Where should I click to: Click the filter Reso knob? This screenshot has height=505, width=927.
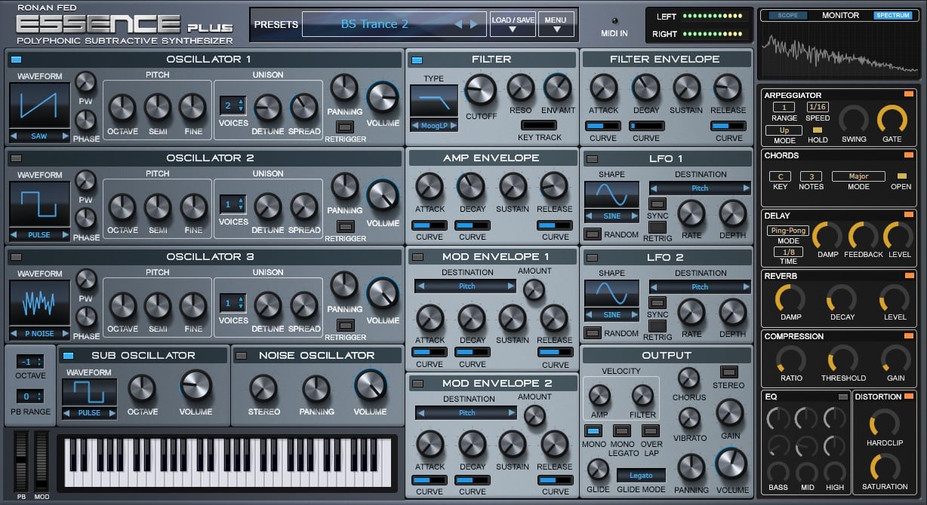(x=520, y=88)
